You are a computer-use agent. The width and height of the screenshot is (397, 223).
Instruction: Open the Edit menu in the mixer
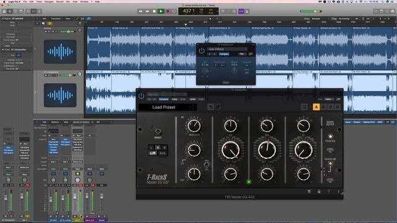click(44, 122)
